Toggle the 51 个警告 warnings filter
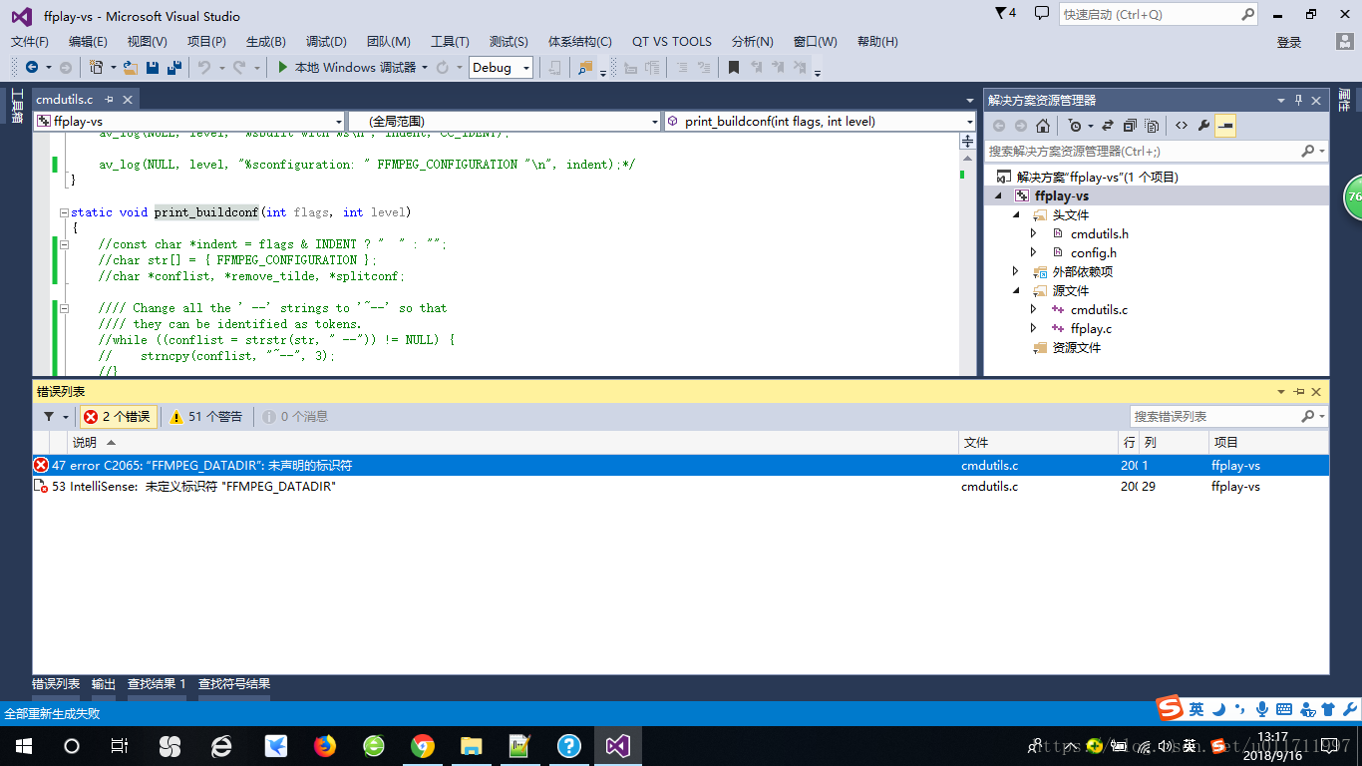 [x=206, y=417]
